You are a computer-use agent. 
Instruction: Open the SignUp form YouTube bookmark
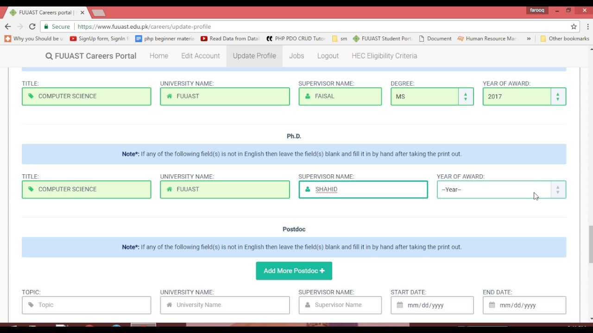[99, 39]
